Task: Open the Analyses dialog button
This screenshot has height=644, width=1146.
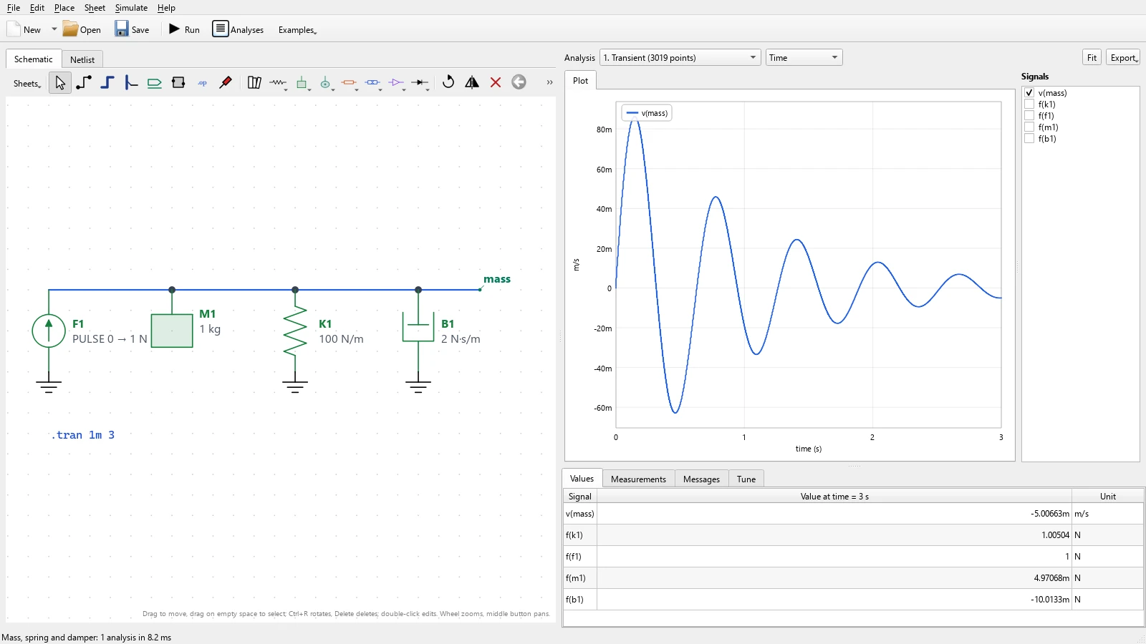Action: (238, 29)
